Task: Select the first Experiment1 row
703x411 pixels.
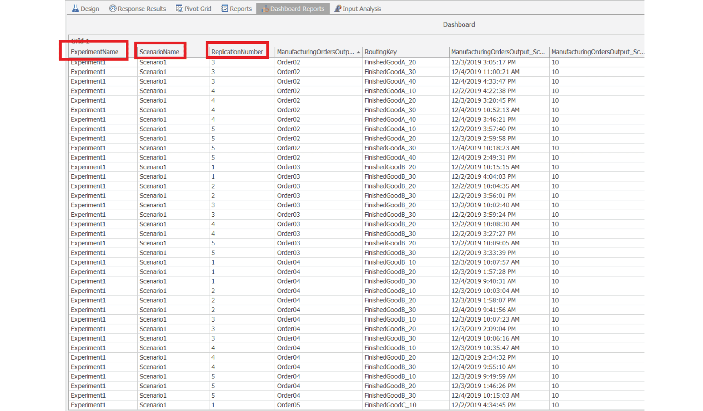Action: pyautogui.click(x=88, y=62)
